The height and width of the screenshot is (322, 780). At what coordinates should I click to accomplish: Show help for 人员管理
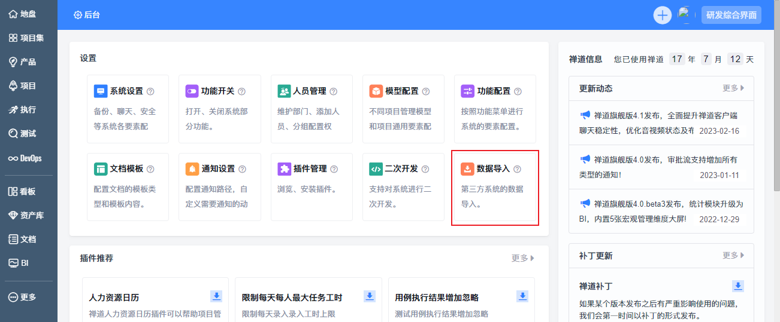pyautogui.click(x=334, y=91)
